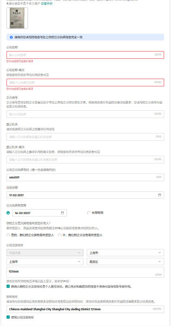The height and width of the screenshot is (326, 171).
Task: Choose 不，我们的企业没有最终受益人 option
Action: point(60,235)
